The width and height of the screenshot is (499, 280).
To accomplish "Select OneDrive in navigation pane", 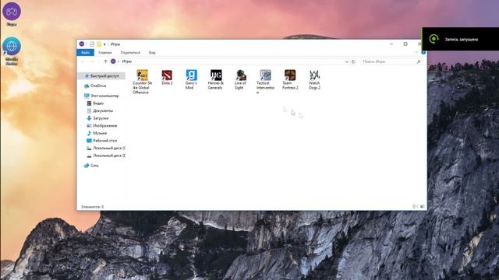I will [x=95, y=86].
